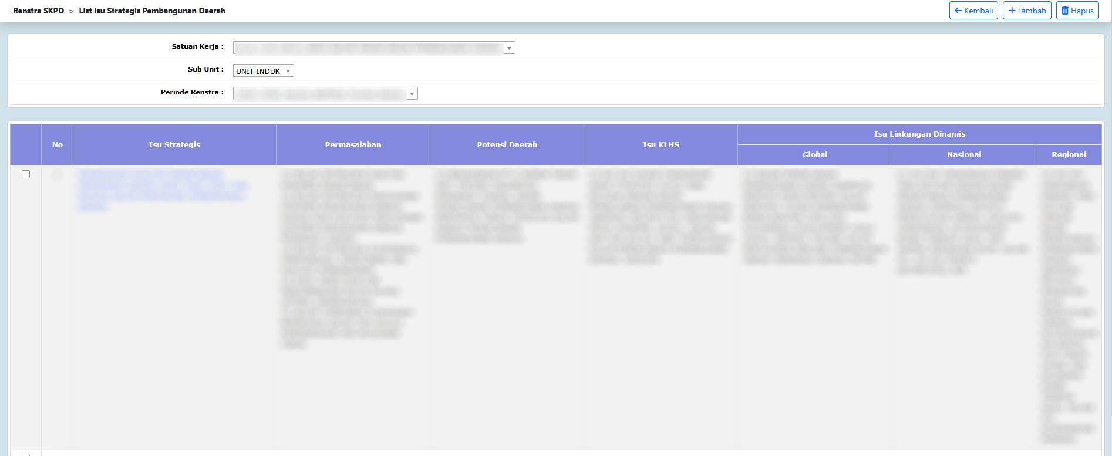Expand the Sub Unit dropdown showing UNIT INDUK

point(263,71)
